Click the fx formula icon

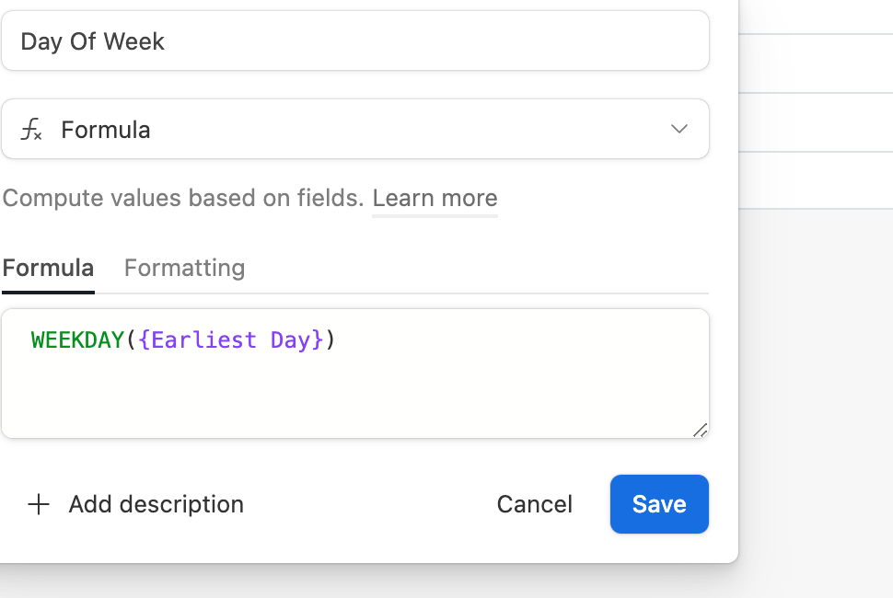pos(31,129)
